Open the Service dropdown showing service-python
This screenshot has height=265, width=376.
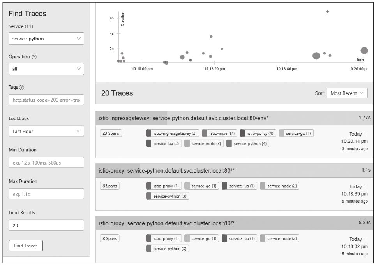pyautogui.click(x=46, y=39)
